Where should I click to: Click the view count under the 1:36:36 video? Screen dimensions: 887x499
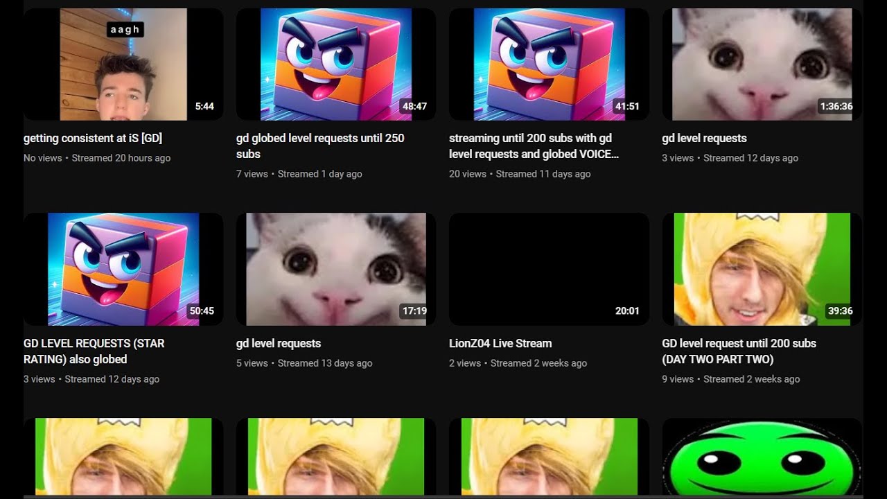tap(678, 158)
